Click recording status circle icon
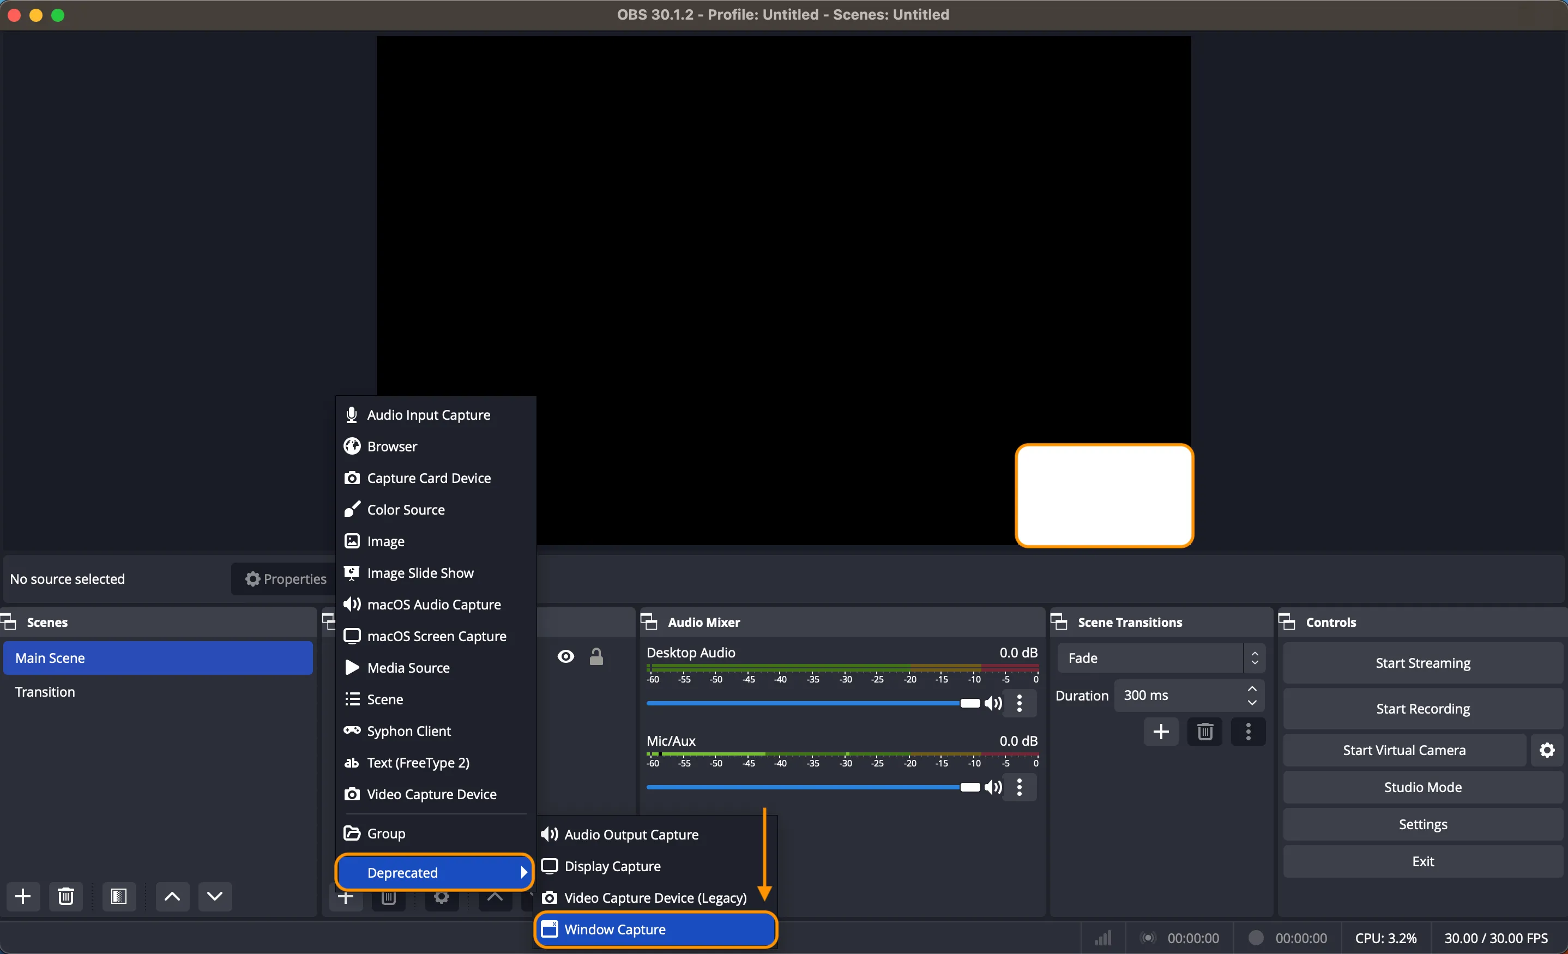This screenshot has width=1568, height=954. (1256, 938)
